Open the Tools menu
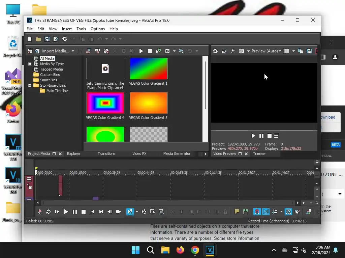The height and width of the screenshot is (258, 345). coord(81,29)
